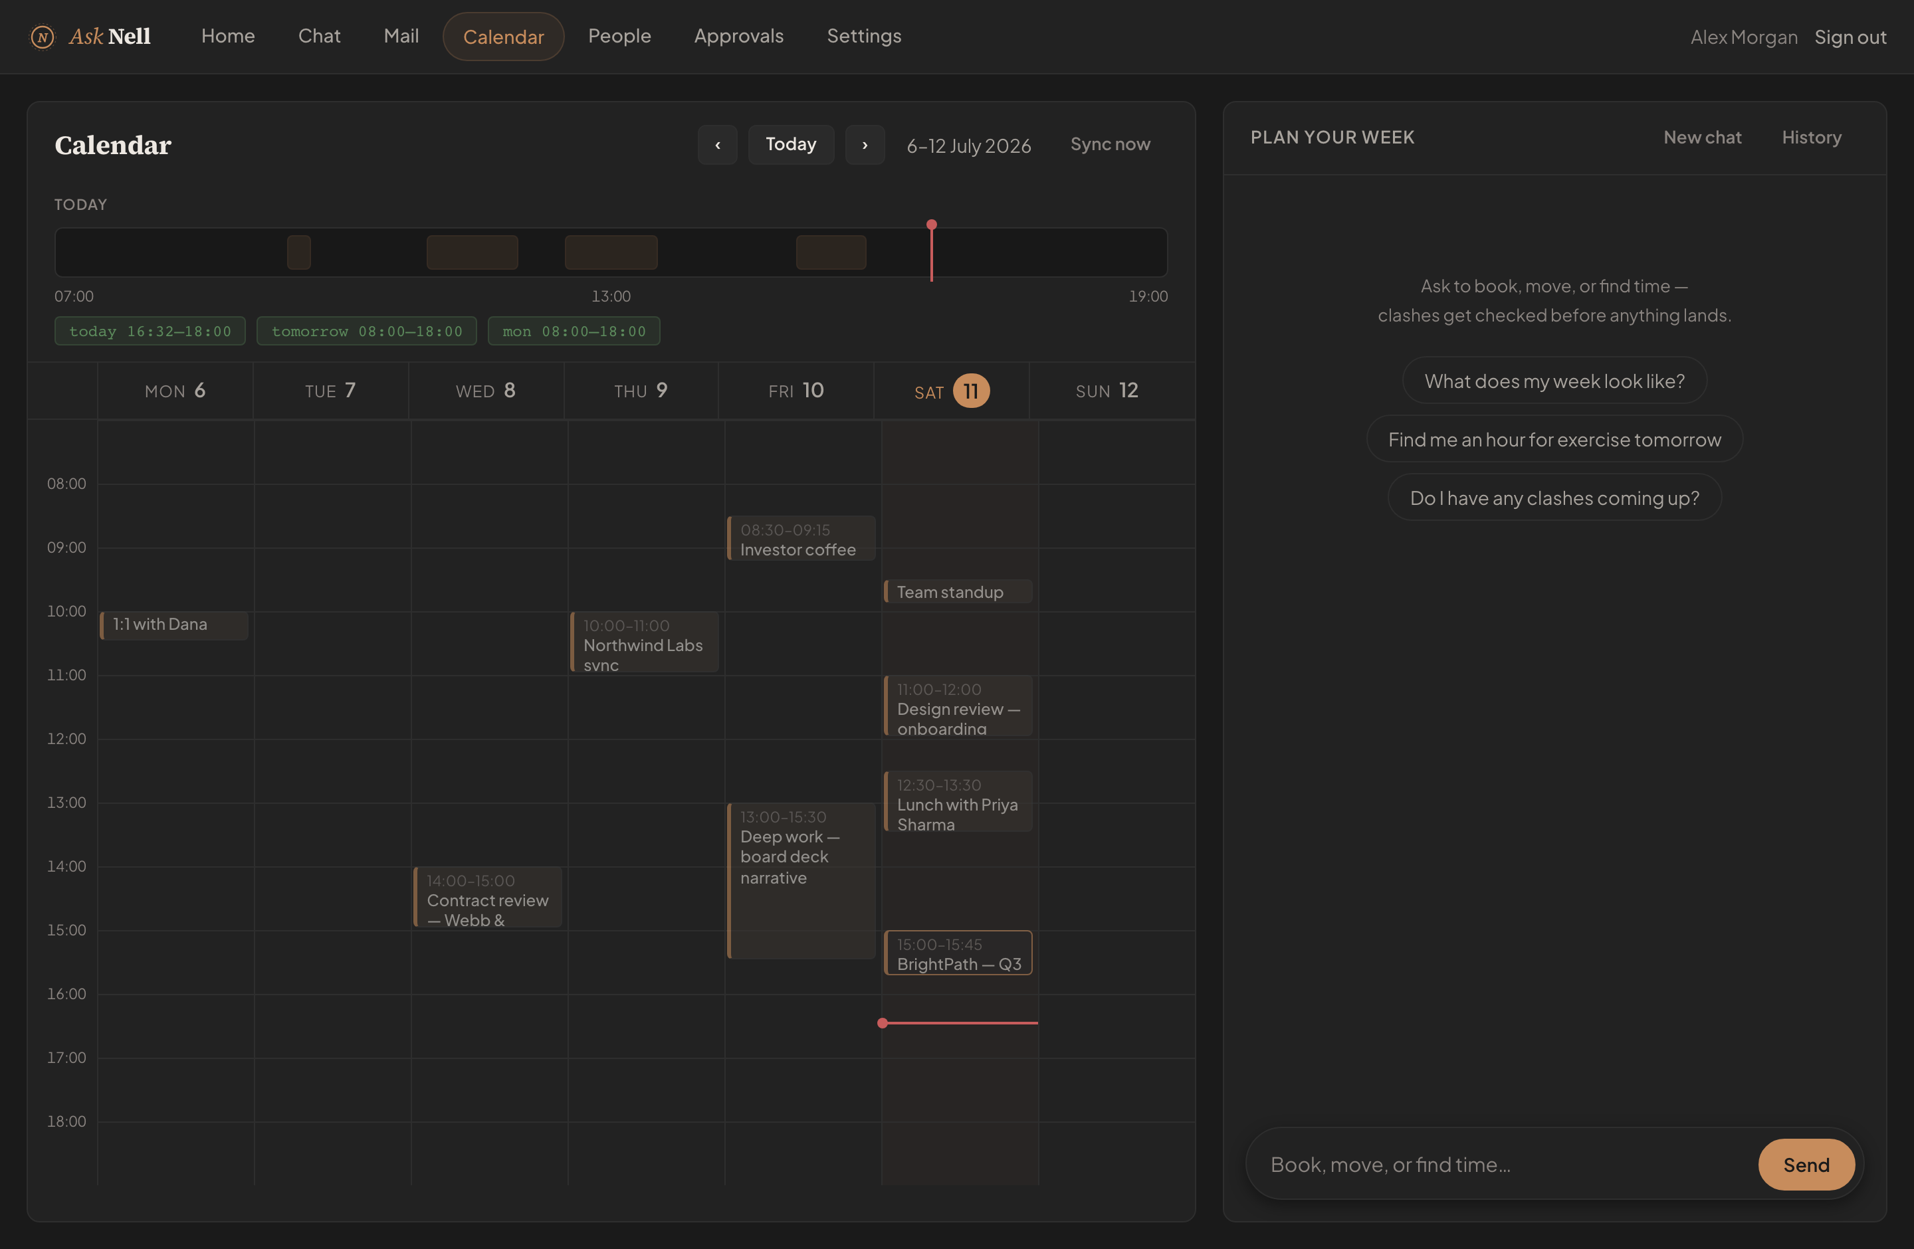The width and height of the screenshot is (1914, 1249).
Task: Click the Alex Morgan account name
Action: tap(1743, 38)
